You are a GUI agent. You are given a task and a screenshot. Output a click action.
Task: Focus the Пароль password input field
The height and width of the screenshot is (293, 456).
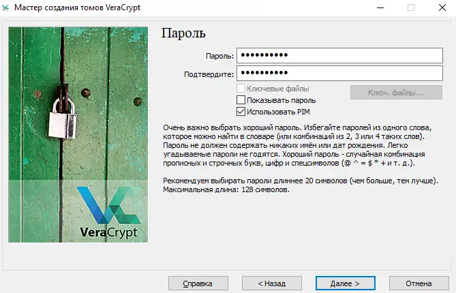tap(340, 55)
